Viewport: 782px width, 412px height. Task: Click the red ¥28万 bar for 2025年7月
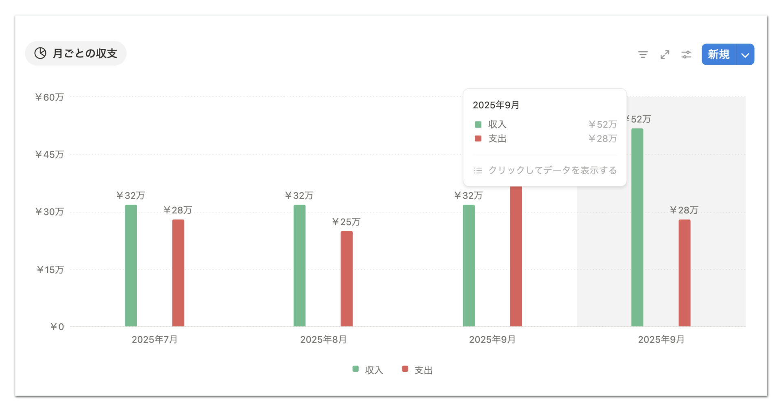pos(178,273)
